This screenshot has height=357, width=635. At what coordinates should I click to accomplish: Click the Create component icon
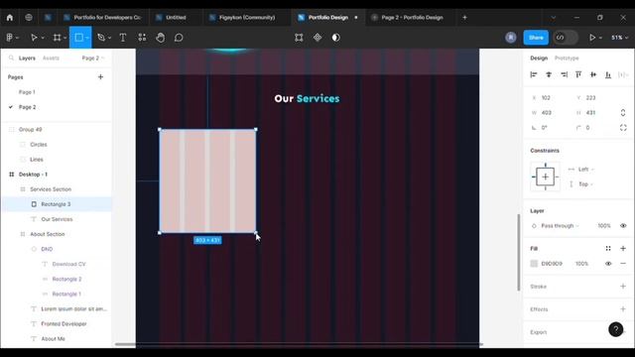point(317,38)
